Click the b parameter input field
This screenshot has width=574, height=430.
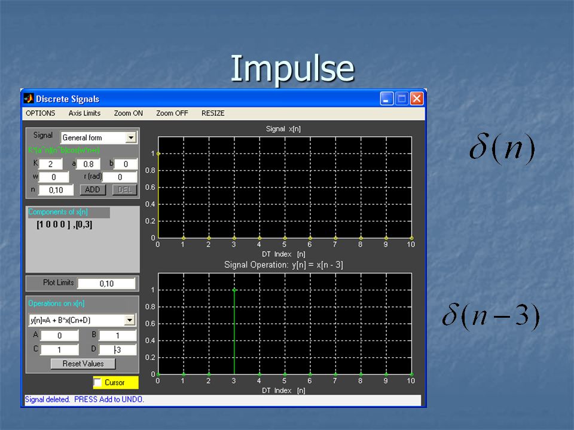pyautogui.click(x=126, y=164)
